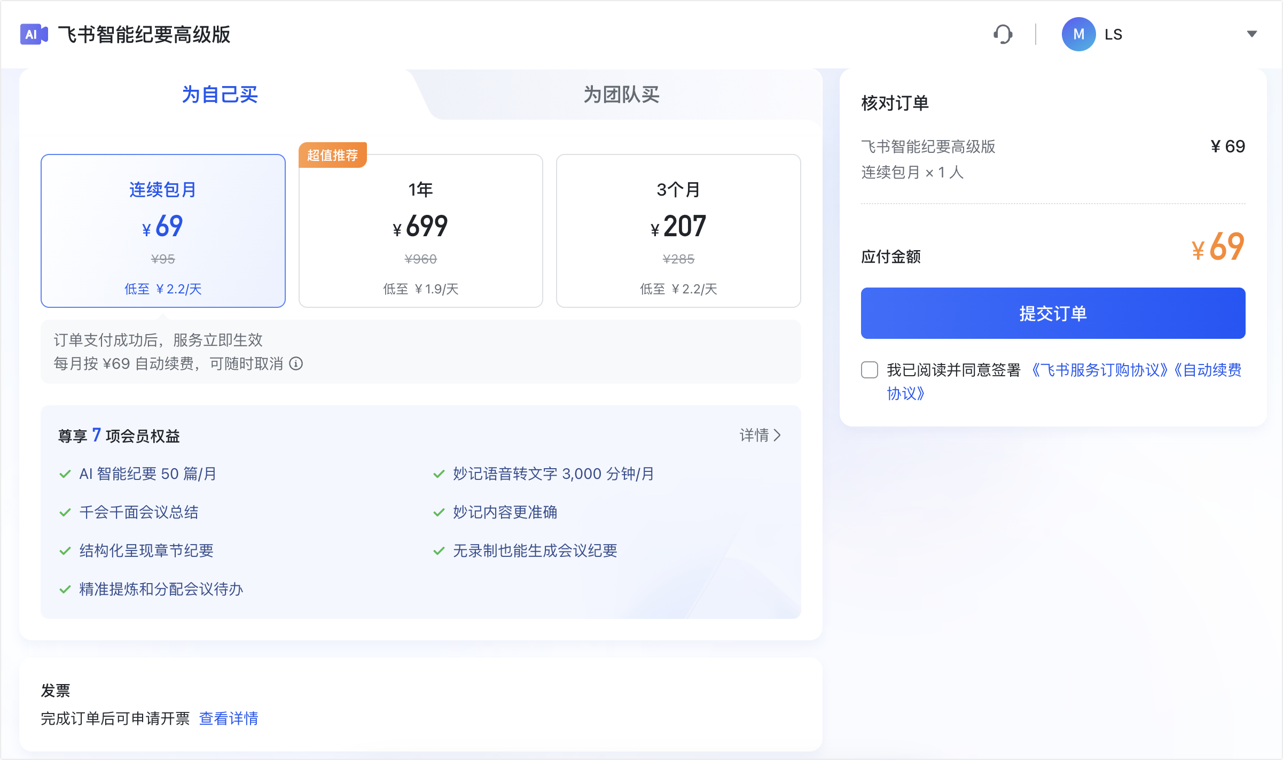Expand the LS account dropdown arrow
Image resolution: width=1283 pixels, height=760 pixels.
pyautogui.click(x=1251, y=34)
